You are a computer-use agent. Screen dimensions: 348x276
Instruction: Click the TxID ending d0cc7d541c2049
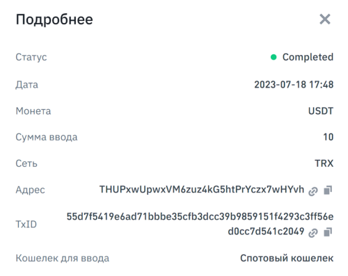pyautogui.click(x=266, y=232)
